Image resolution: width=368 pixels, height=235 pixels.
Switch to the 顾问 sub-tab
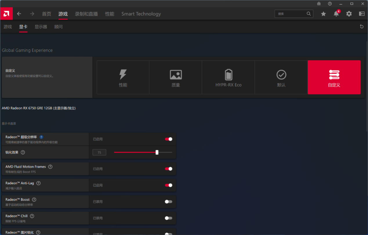(58, 27)
